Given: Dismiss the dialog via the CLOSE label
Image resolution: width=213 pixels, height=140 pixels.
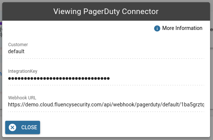Looking at the screenshot, I should [x=29, y=127].
